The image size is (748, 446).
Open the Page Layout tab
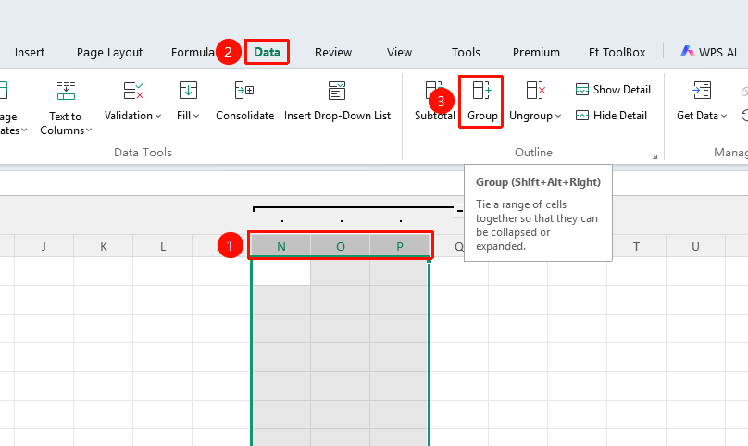coord(109,52)
